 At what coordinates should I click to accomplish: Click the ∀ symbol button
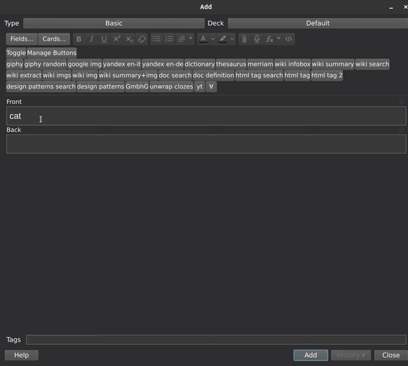point(212,86)
